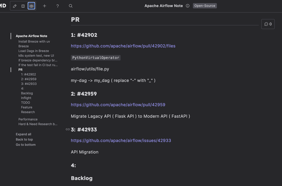
Task: Click the PR main heading
Action: tap(75, 19)
